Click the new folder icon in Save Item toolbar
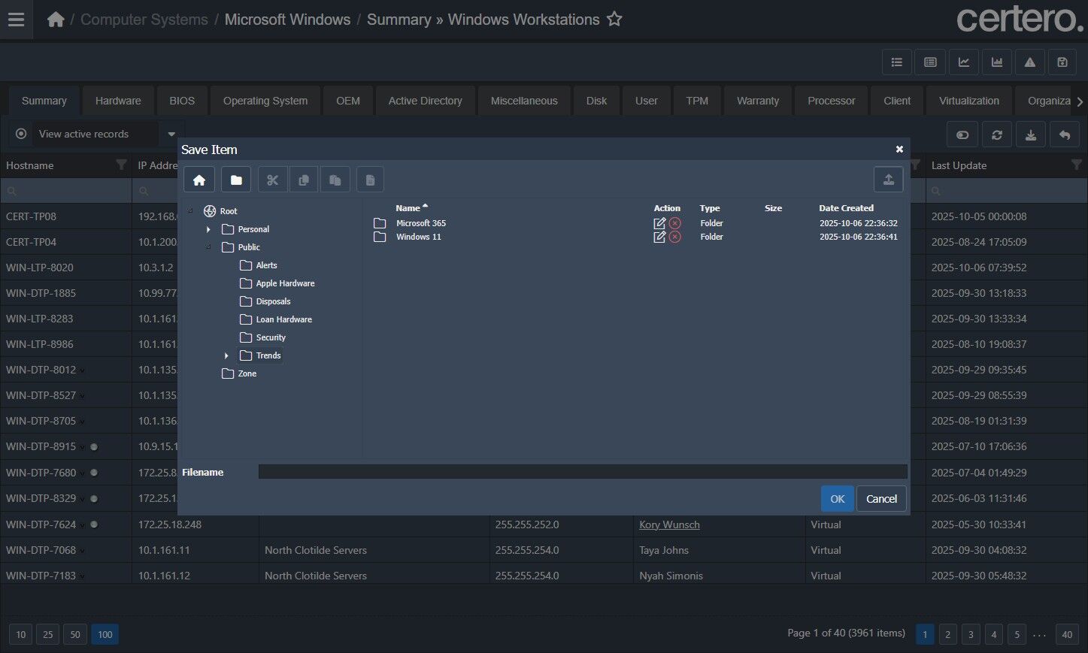This screenshot has height=653, width=1088. pyautogui.click(x=236, y=180)
